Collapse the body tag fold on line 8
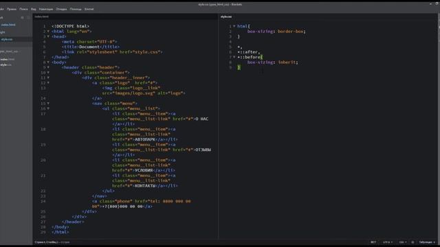Screen dimensions: 440x247 (x=48, y=62)
